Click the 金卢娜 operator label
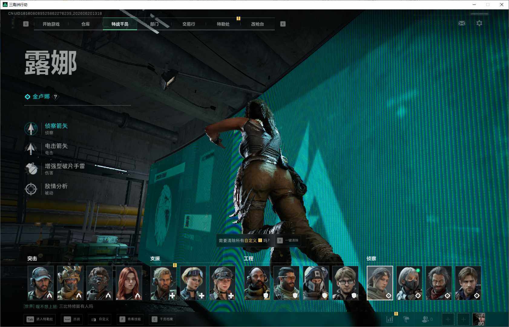509x327 pixels. pos(41,97)
